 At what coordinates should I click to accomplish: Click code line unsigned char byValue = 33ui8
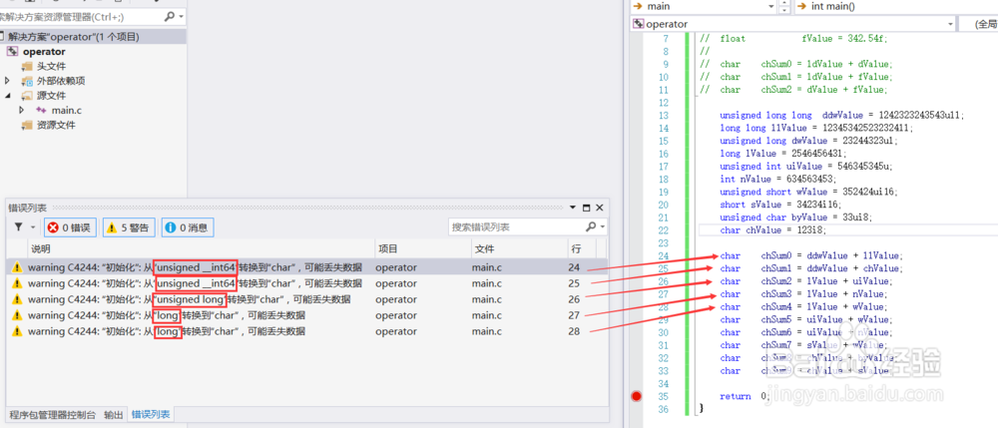click(795, 216)
